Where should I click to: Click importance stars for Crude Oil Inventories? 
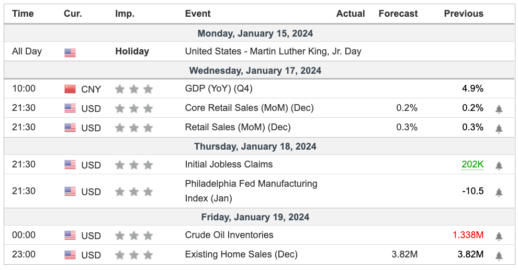[134, 235]
